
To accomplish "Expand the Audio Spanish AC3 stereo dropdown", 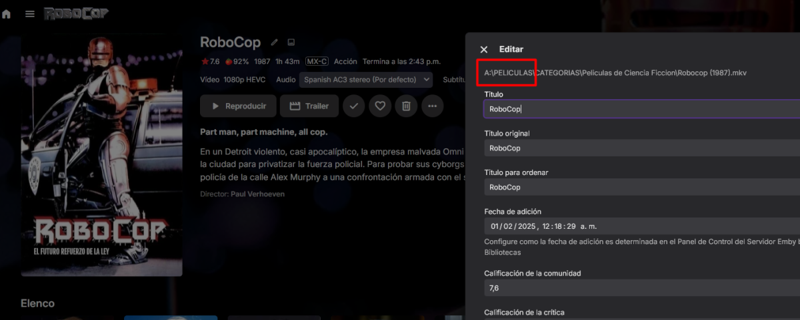I will pyautogui.click(x=365, y=80).
